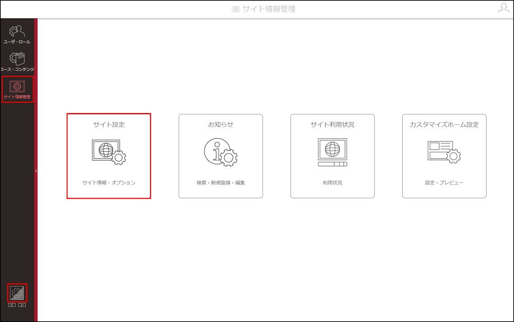Click the admin gear icon at sidebar bottom

[x=17, y=293]
